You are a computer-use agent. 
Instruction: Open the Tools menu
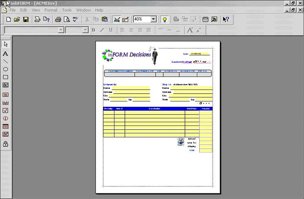[x=67, y=10]
